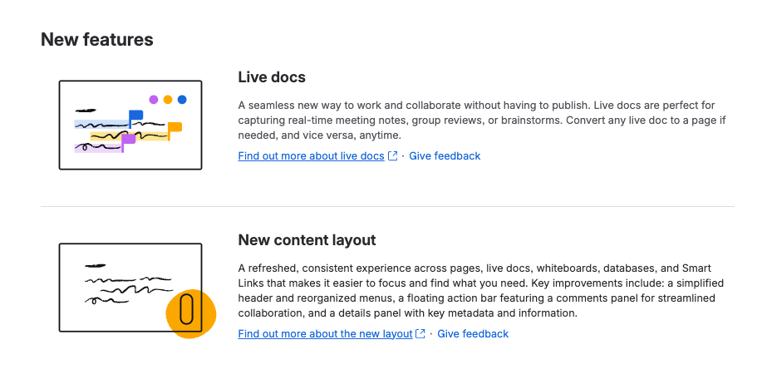Click the purple cursor flag in the illustration
Viewport: 767px width, 384px height.
(x=128, y=141)
